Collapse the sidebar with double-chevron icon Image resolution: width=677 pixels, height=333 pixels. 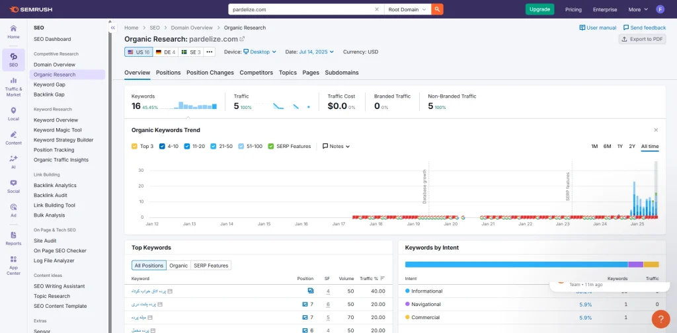click(112, 28)
